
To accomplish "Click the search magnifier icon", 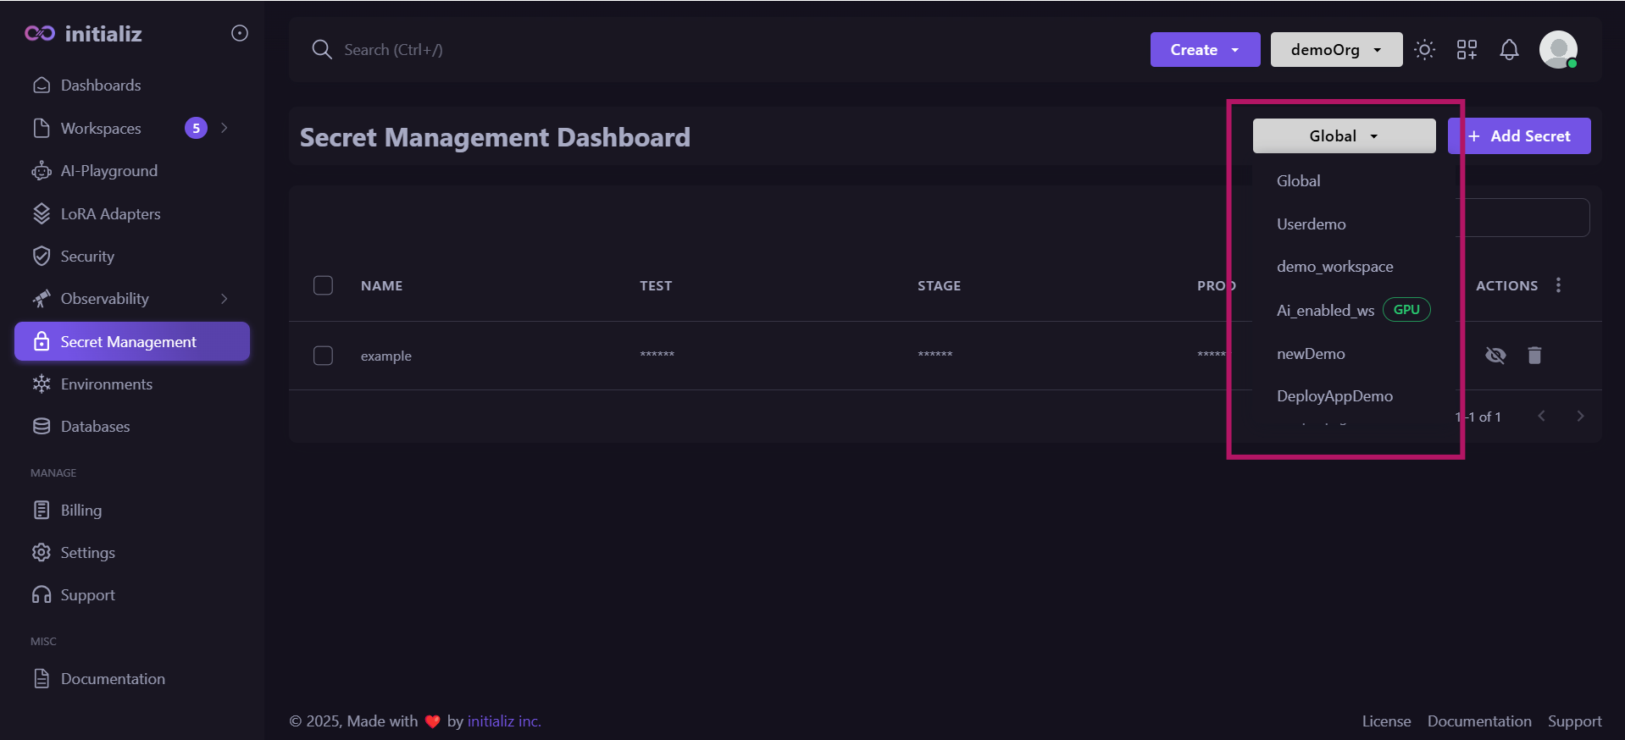I will click(x=321, y=50).
